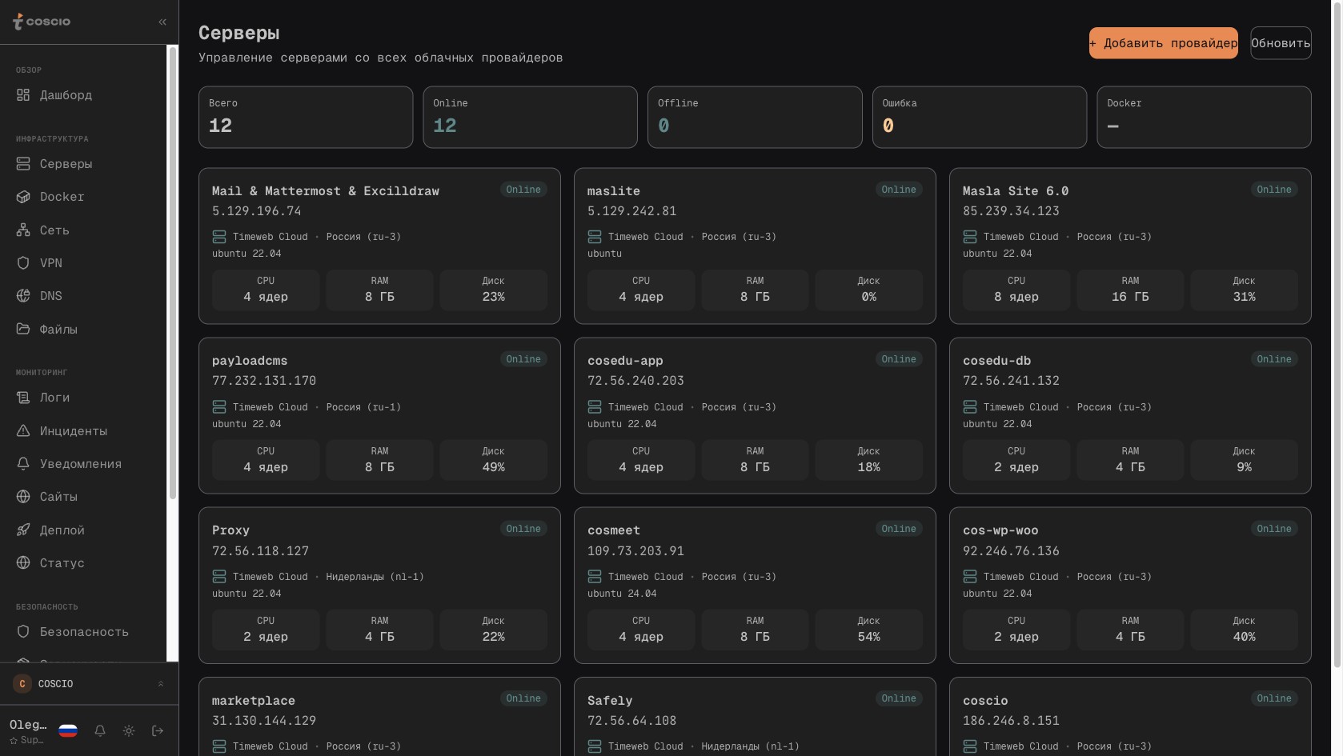1343x756 pixels.
Task: Go to the Docker sidebar item
Action: click(x=83, y=197)
